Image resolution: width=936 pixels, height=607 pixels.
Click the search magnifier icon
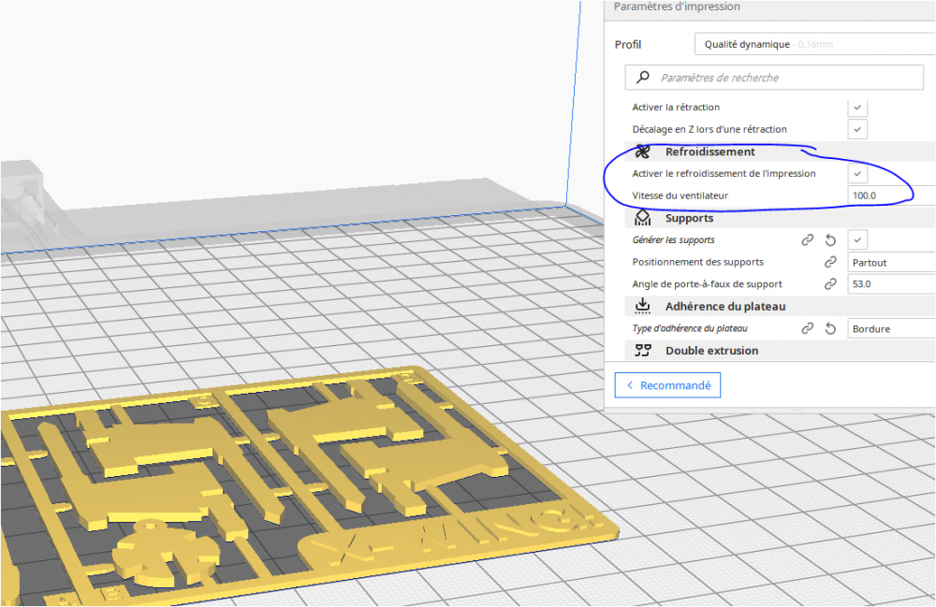click(643, 78)
